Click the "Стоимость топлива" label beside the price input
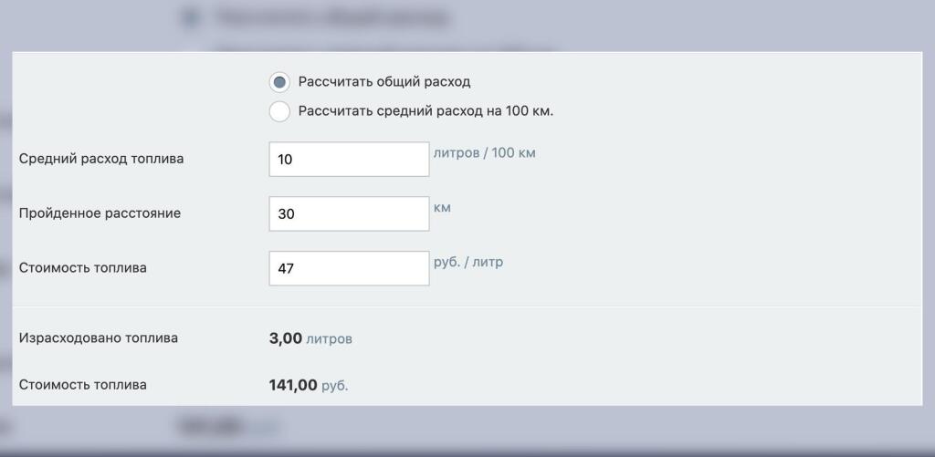 pos(83,268)
